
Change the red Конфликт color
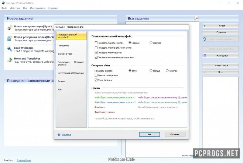(100, 107)
